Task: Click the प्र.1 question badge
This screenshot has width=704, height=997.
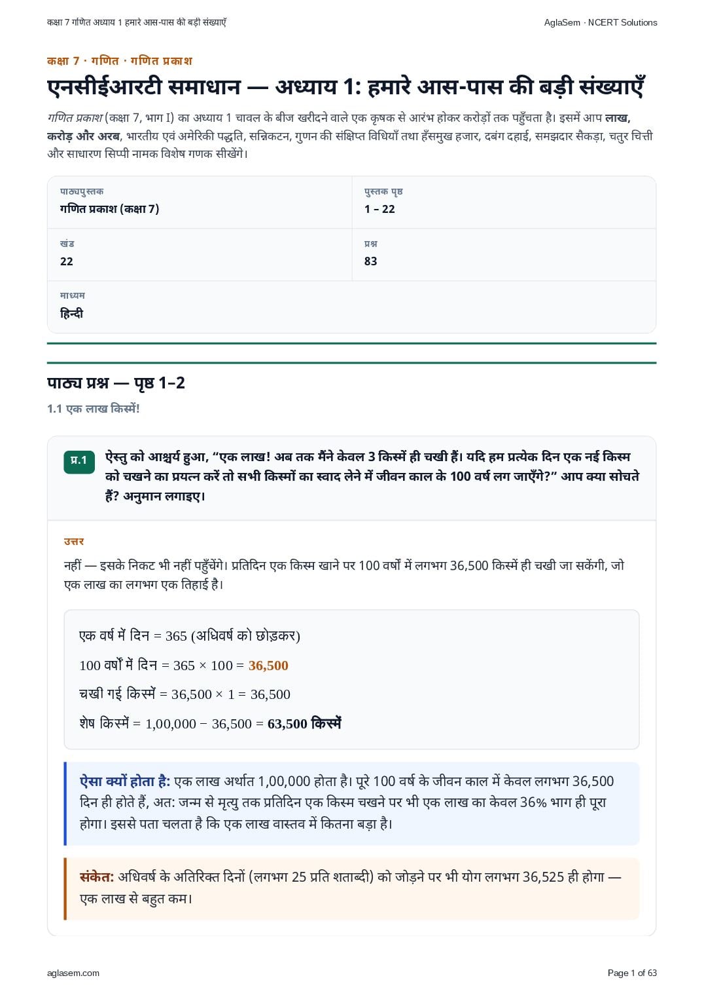Action: (79, 461)
